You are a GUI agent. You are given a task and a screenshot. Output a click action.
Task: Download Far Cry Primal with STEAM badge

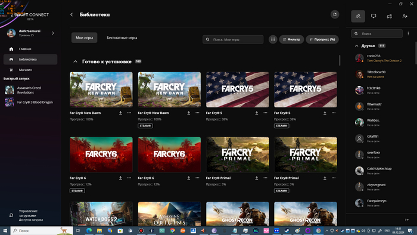coord(325,178)
